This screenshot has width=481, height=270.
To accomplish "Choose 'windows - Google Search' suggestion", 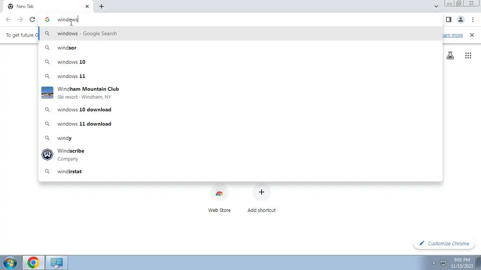I will pyautogui.click(x=240, y=33).
